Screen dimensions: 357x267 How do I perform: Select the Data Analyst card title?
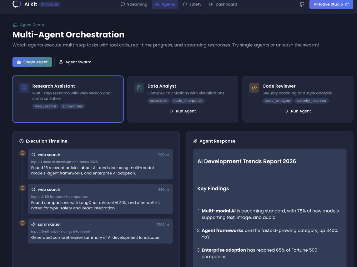click(x=162, y=86)
